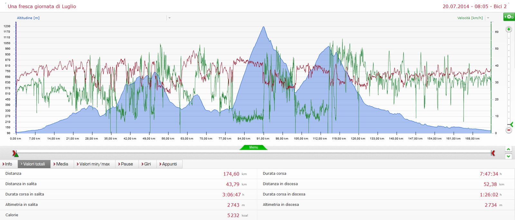Open the Velocità axis dropdown arrow
The width and height of the screenshot is (515, 220).
coord(488,18)
